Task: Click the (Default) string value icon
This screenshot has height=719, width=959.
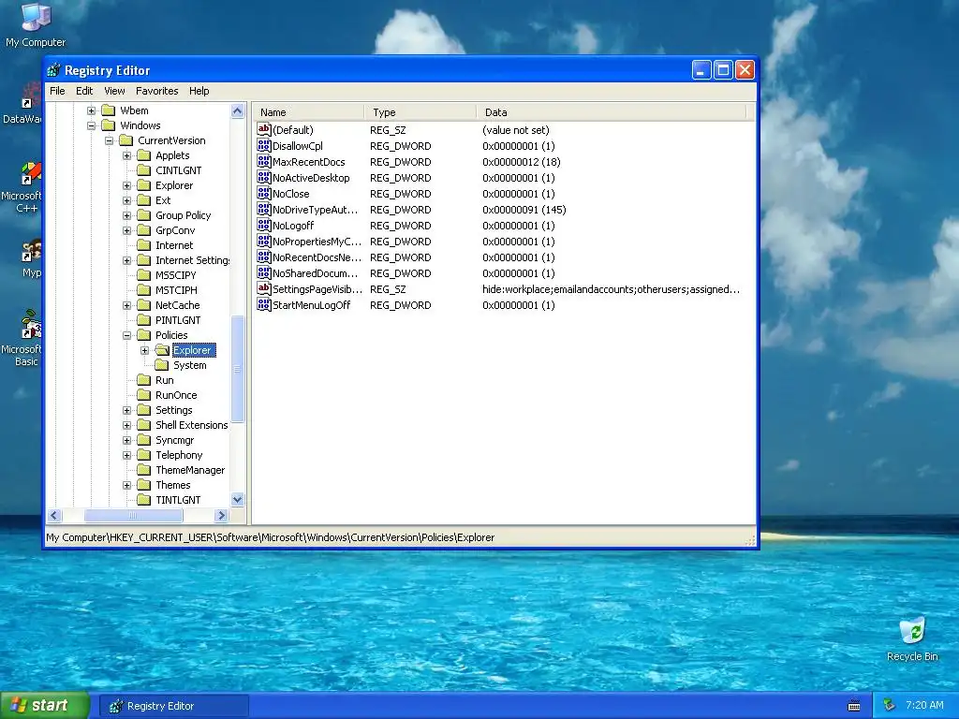Action: pyautogui.click(x=263, y=129)
